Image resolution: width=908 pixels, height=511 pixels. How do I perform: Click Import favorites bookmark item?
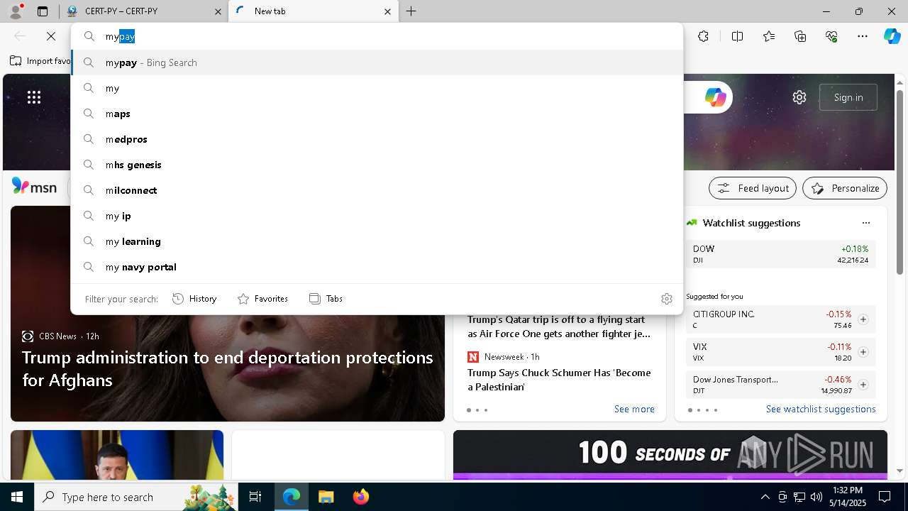click(x=40, y=61)
